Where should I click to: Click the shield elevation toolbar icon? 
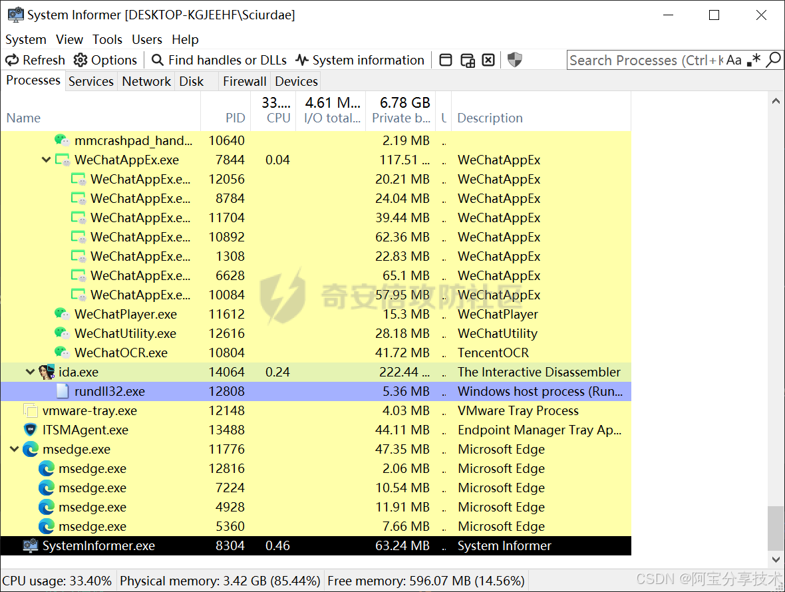point(515,60)
